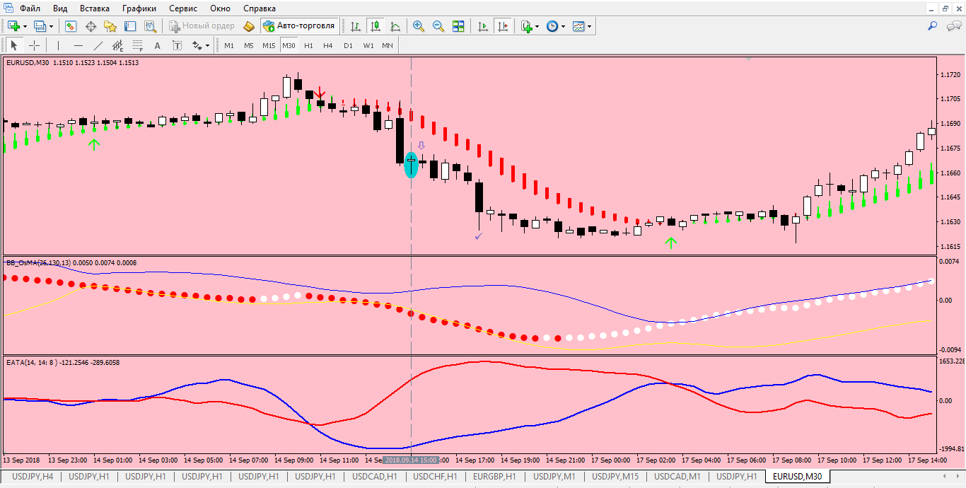This screenshot has height=488, width=966.
Task: Select the M30 timeframe button
Action: pos(289,45)
